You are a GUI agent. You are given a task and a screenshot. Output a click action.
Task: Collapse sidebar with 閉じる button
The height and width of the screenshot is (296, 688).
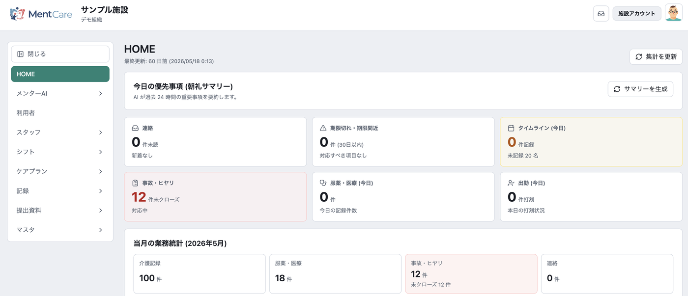[x=60, y=54]
